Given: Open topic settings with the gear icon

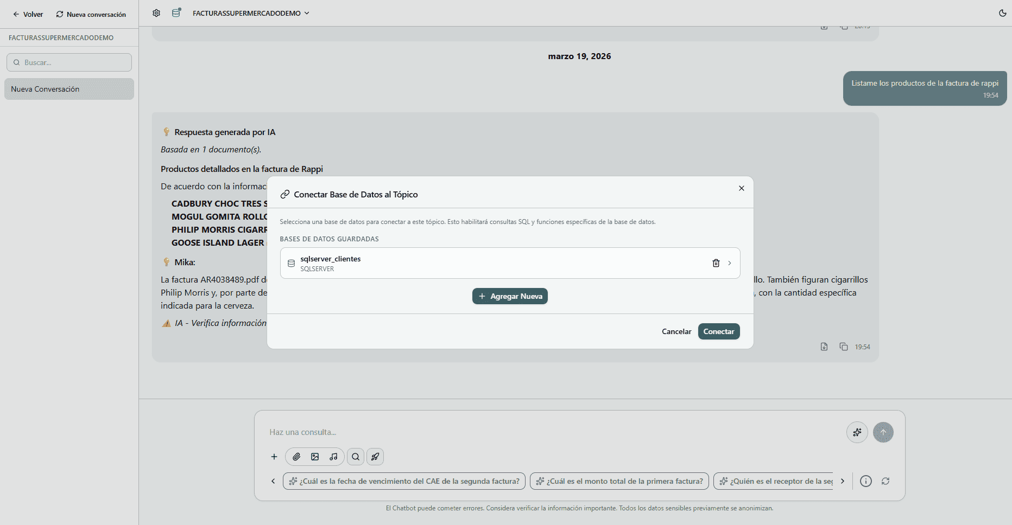Looking at the screenshot, I should (156, 12).
